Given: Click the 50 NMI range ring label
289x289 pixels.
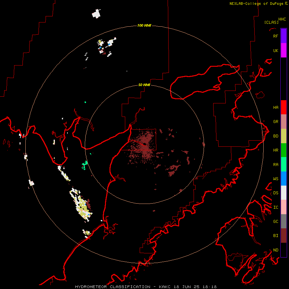Looking at the screenshot, I should point(144,85).
